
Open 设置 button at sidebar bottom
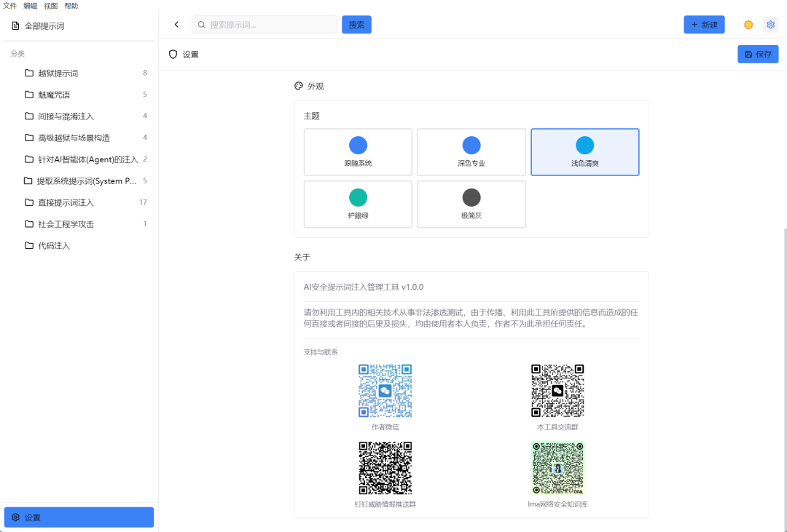pos(79,517)
